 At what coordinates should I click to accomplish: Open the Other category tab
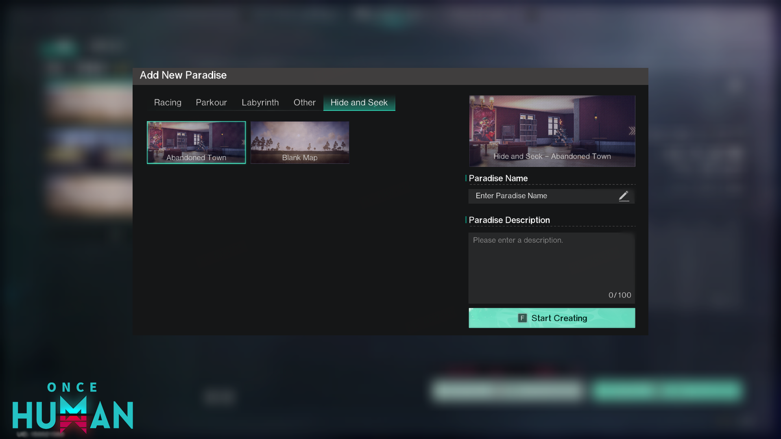coord(304,102)
